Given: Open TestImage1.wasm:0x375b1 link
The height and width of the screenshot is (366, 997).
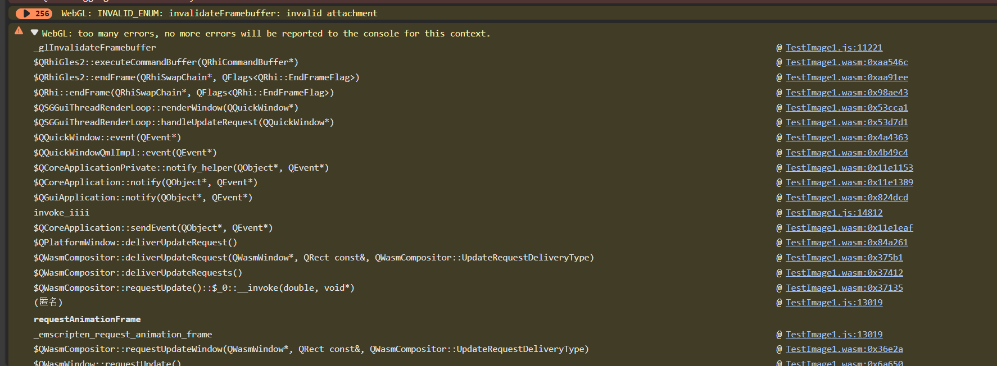Looking at the screenshot, I should 844,258.
